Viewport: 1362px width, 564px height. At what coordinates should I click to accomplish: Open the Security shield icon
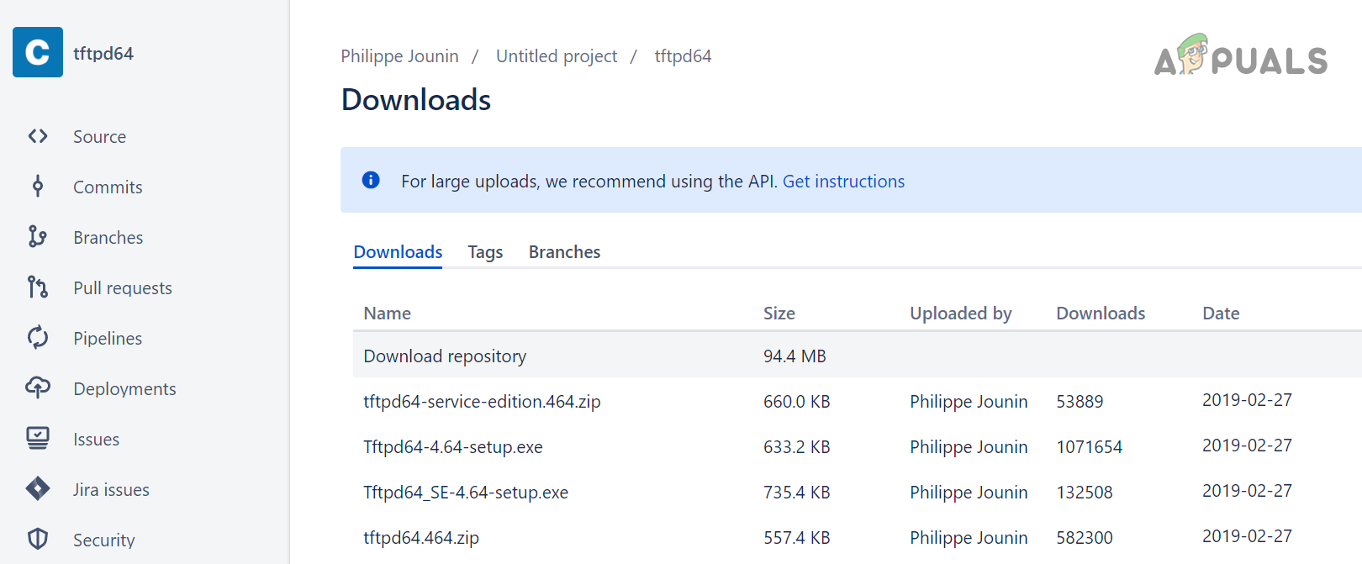pos(38,539)
